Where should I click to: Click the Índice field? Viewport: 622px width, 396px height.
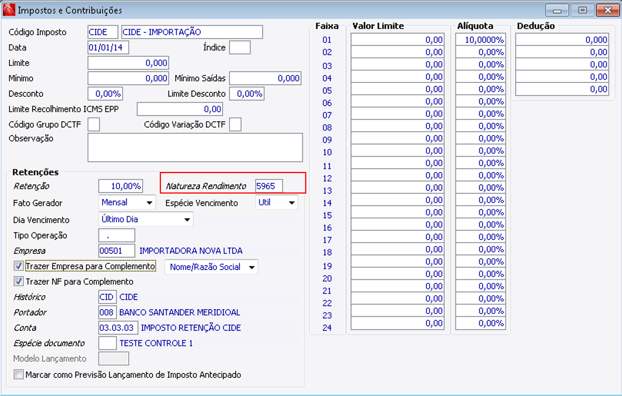tap(239, 47)
